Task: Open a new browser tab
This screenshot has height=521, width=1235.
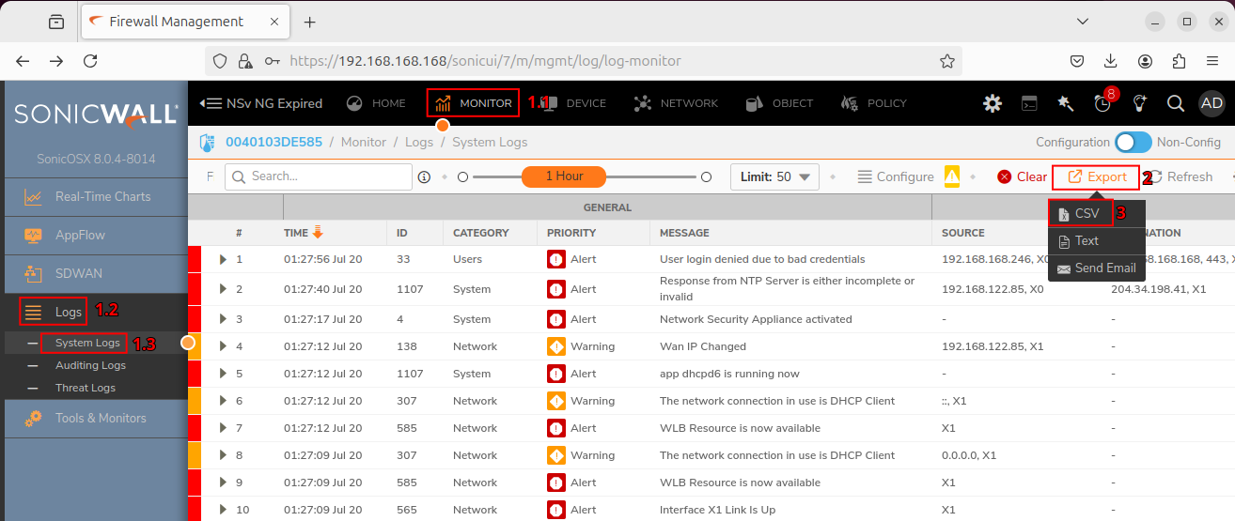Action: coord(309,22)
